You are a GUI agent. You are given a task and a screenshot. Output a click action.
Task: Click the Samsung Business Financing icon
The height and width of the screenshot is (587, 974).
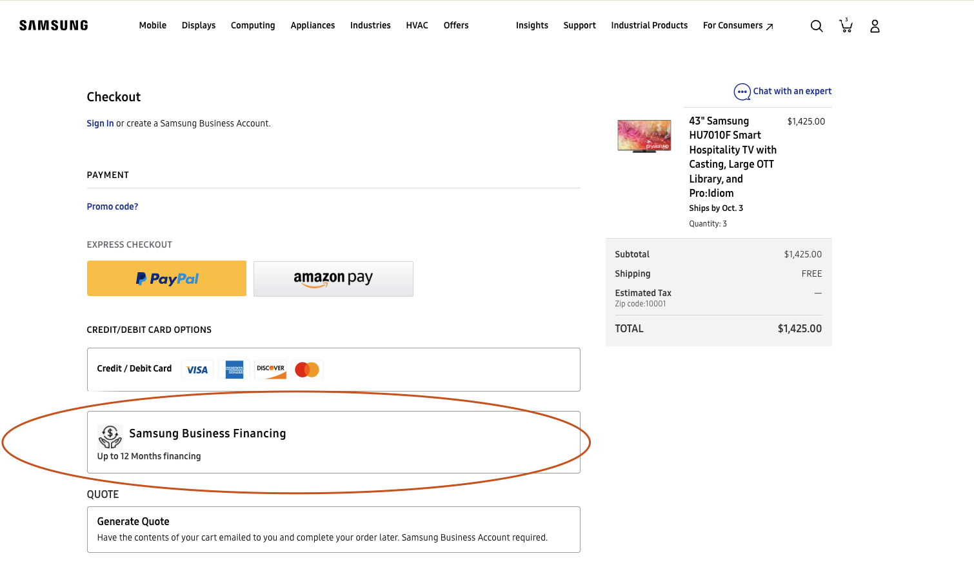pyautogui.click(x=110, y=437)
